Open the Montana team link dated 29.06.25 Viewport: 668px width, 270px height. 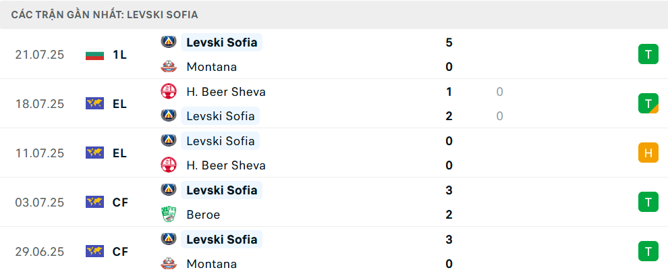[211, 264]
